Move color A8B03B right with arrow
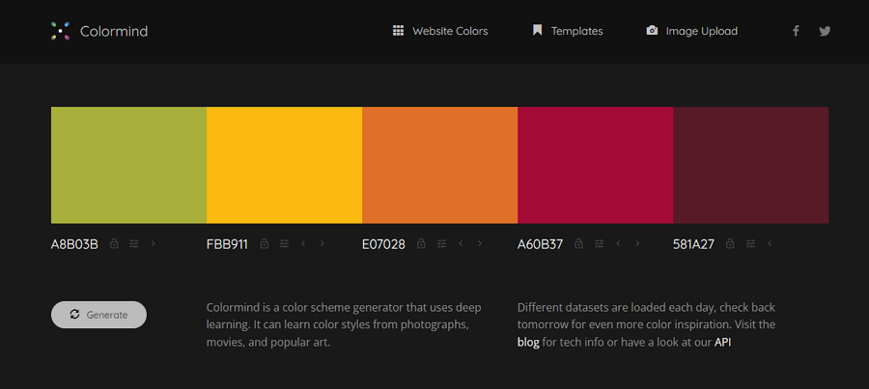The width and height of the screenshot is (869, 389). pyautogui.click(x=154, y=243)
